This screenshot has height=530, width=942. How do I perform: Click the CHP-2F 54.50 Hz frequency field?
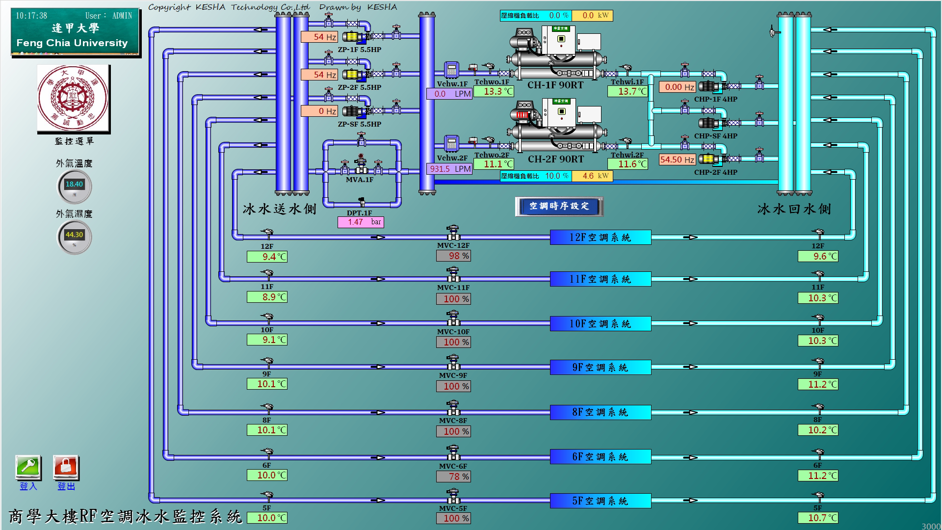click(677, 159)
